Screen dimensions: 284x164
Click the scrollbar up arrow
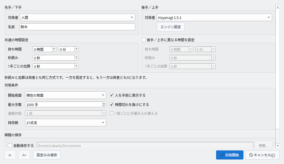(x=277, y=7)
